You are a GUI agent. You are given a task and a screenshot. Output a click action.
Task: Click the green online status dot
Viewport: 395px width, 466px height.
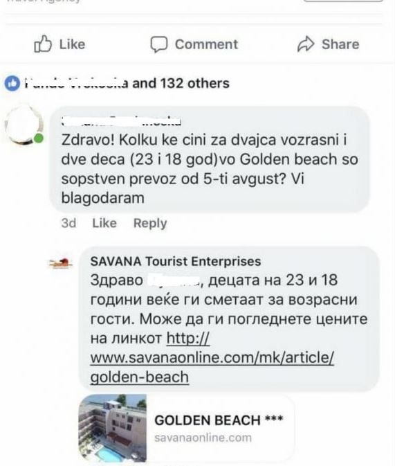pos(39,138)
